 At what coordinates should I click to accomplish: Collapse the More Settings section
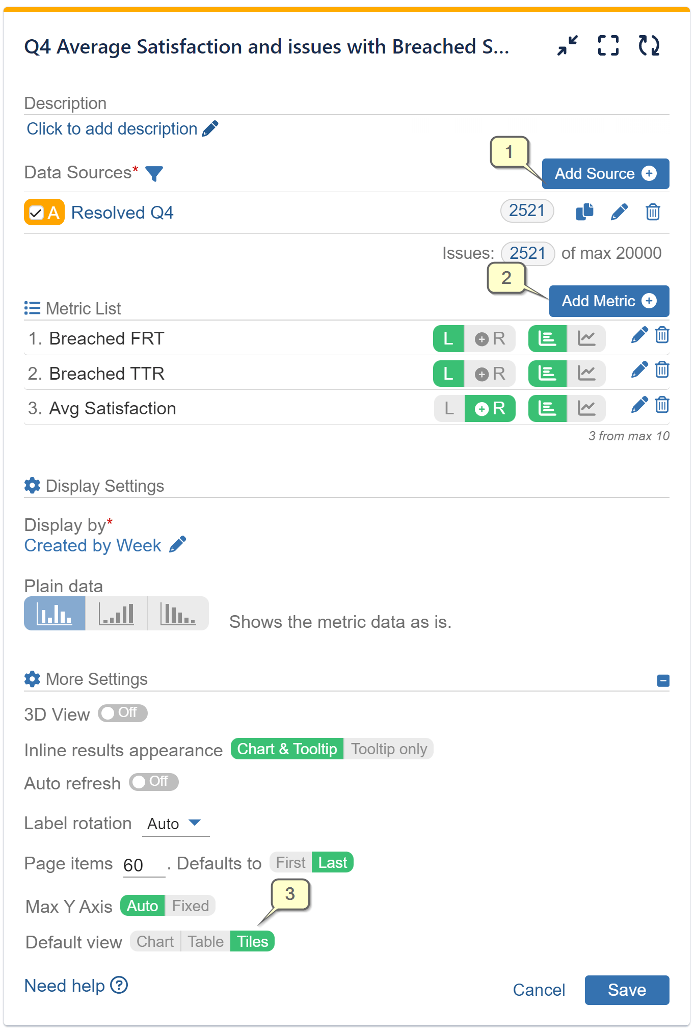(662, 679)
